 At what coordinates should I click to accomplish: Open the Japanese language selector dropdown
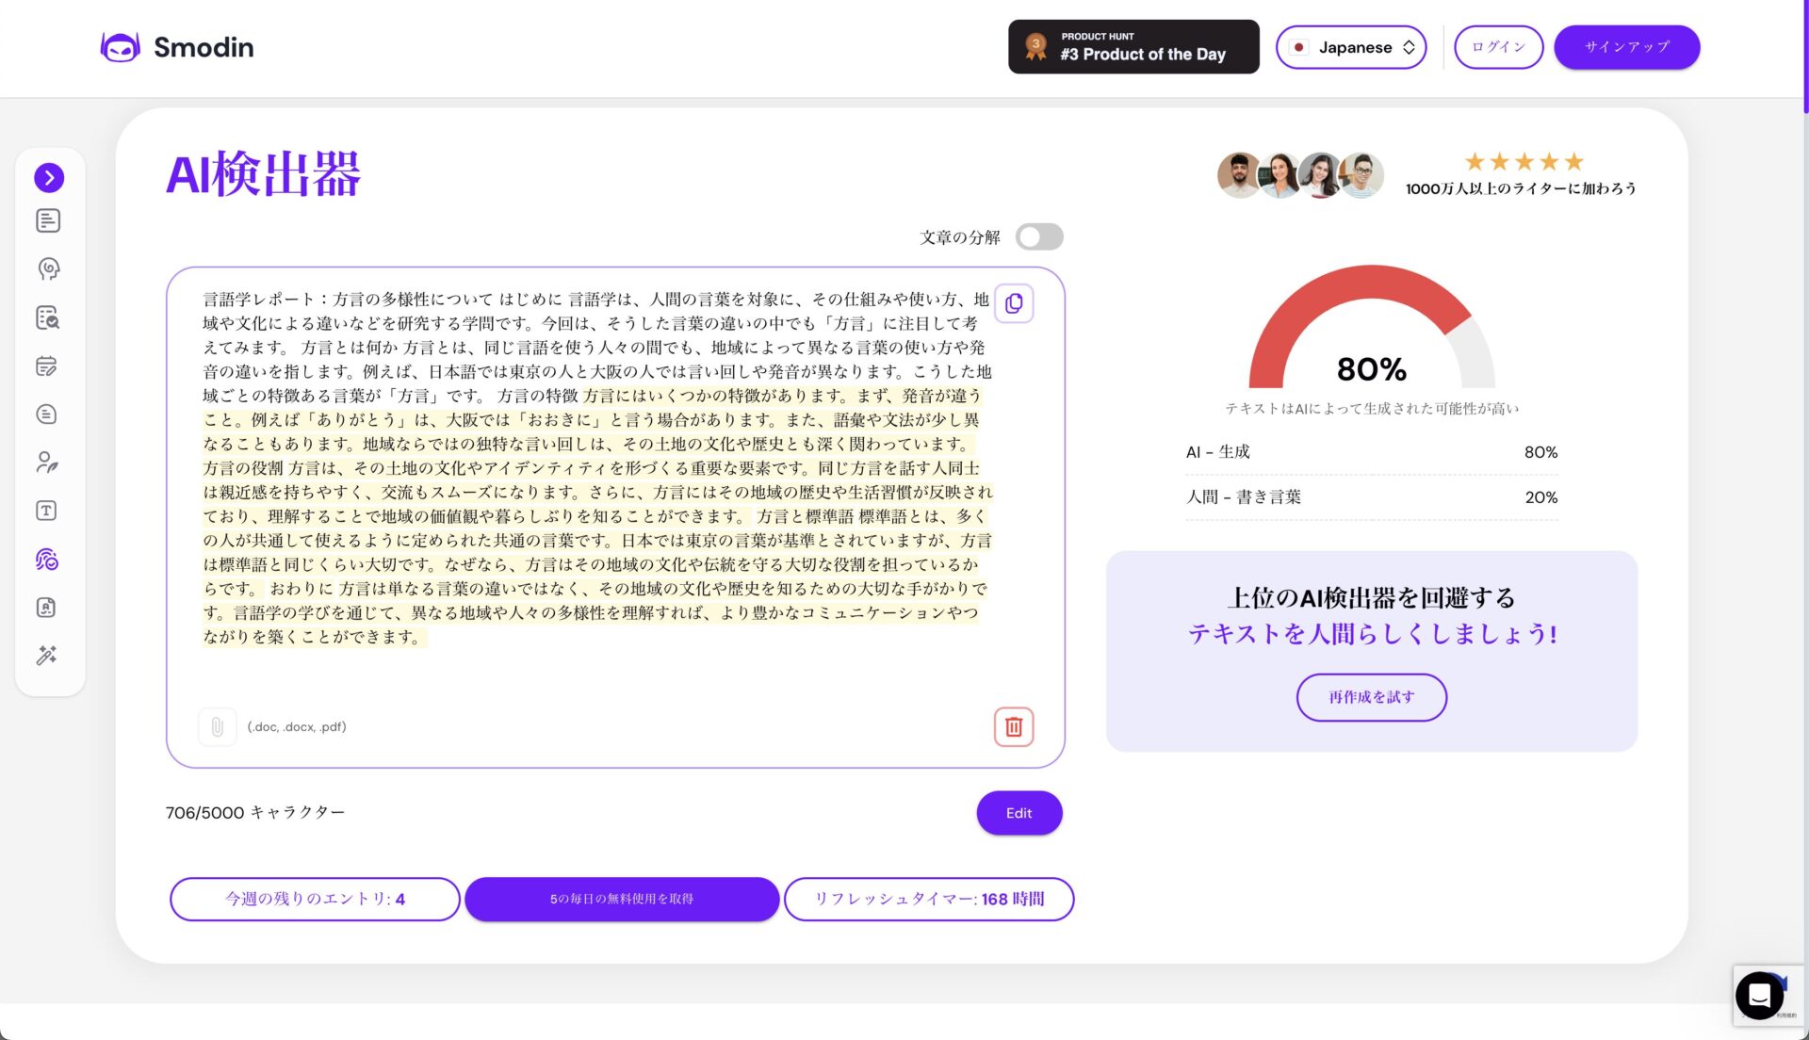pyautogui.click(x=1351, y=46)
